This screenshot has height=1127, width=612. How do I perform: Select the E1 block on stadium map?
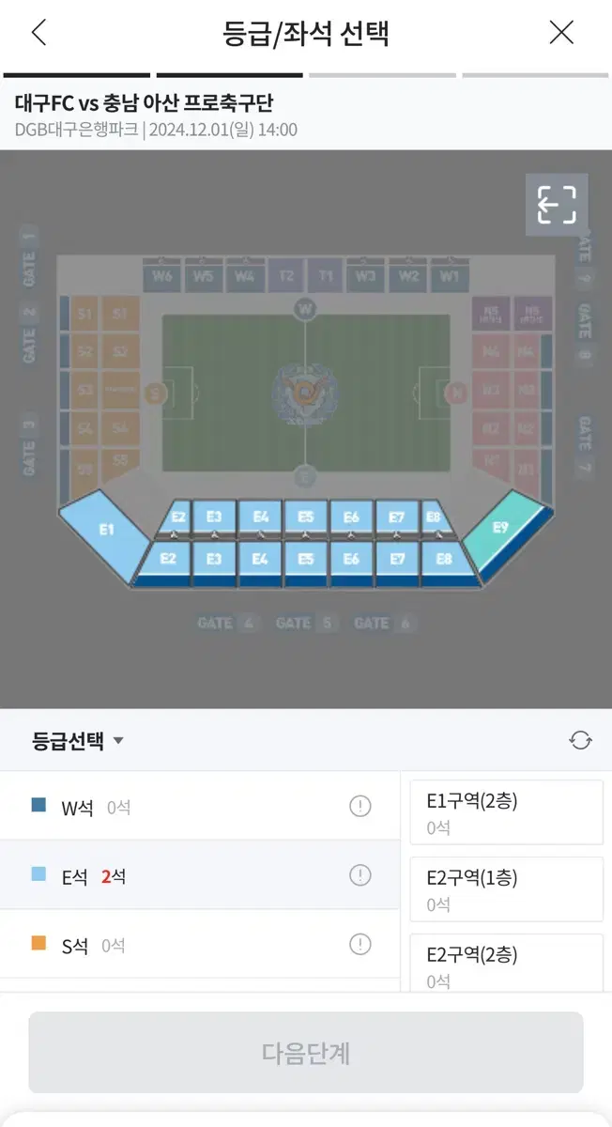106,532
